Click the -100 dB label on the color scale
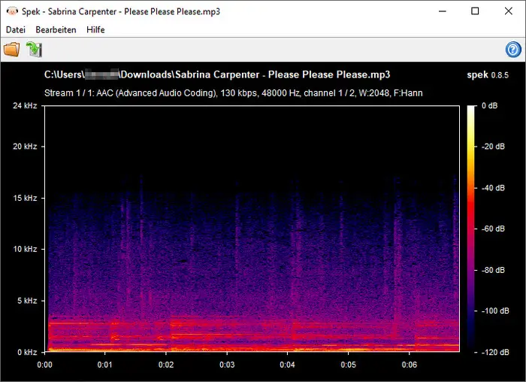This screenshot has height=382, width=526. click(x=495, y=311)
